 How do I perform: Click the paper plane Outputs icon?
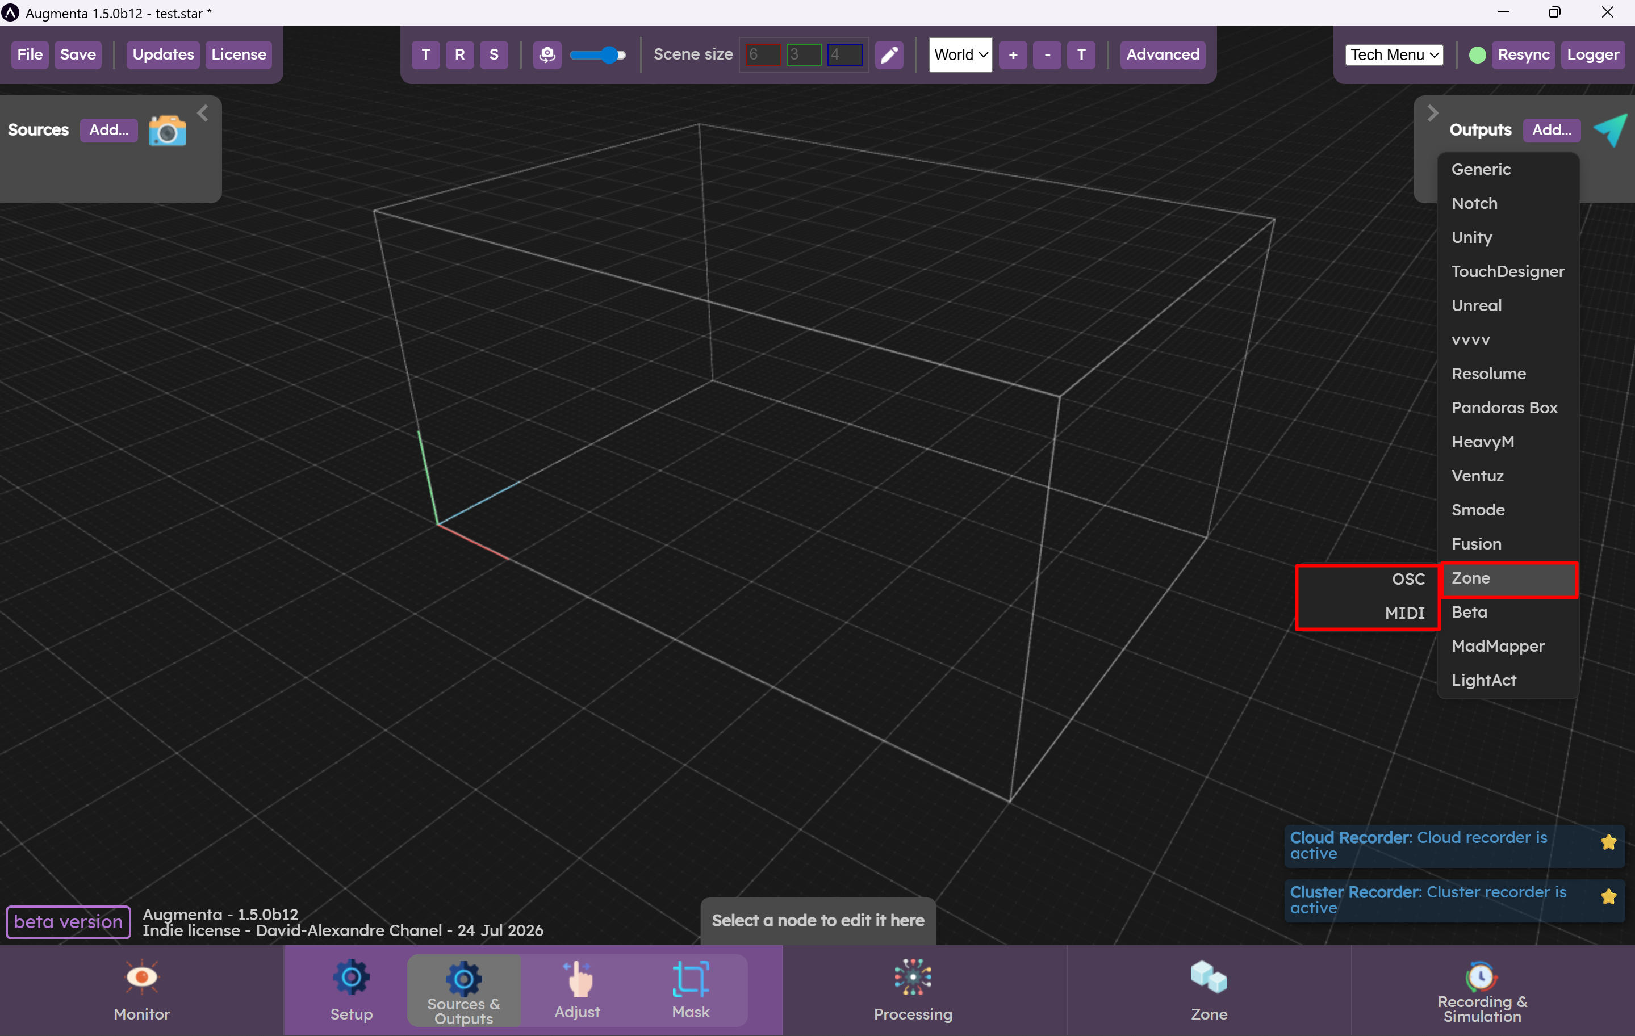pyautogui.click(x=1610, y=129)
